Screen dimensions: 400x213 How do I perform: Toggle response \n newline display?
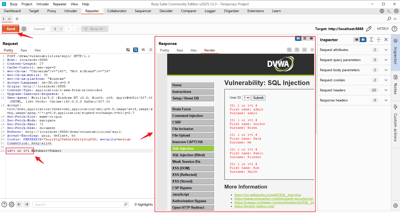305,50
